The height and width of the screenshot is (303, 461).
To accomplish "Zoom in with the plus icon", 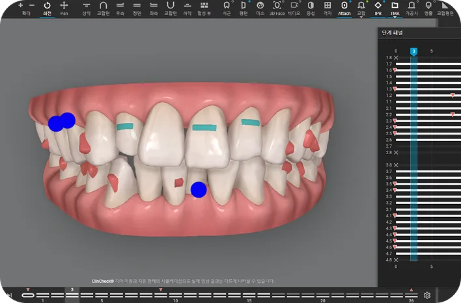I will click(x=21, y=5).
